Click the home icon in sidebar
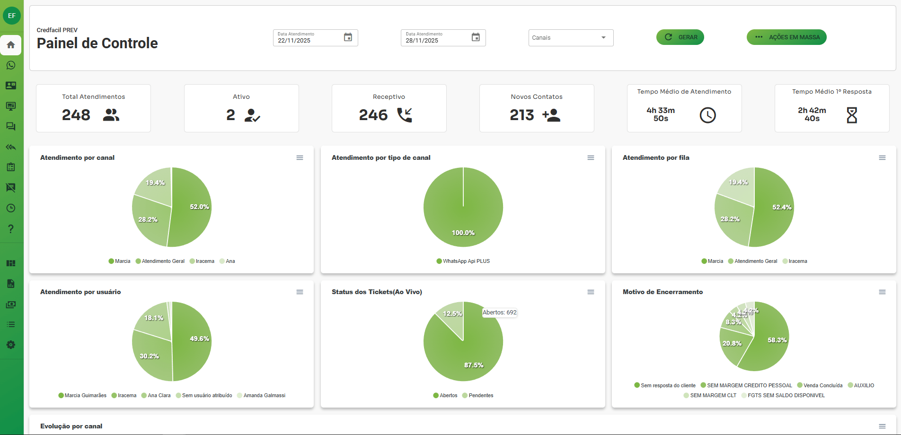901x435 pixels. point(11,45)
